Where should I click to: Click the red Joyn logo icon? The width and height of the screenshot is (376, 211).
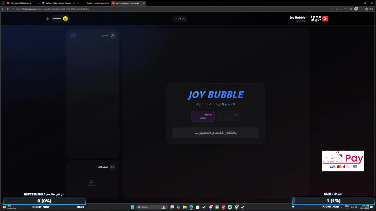[325, 18]
